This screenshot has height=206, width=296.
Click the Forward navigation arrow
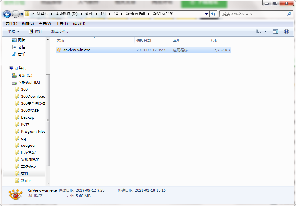16,14
